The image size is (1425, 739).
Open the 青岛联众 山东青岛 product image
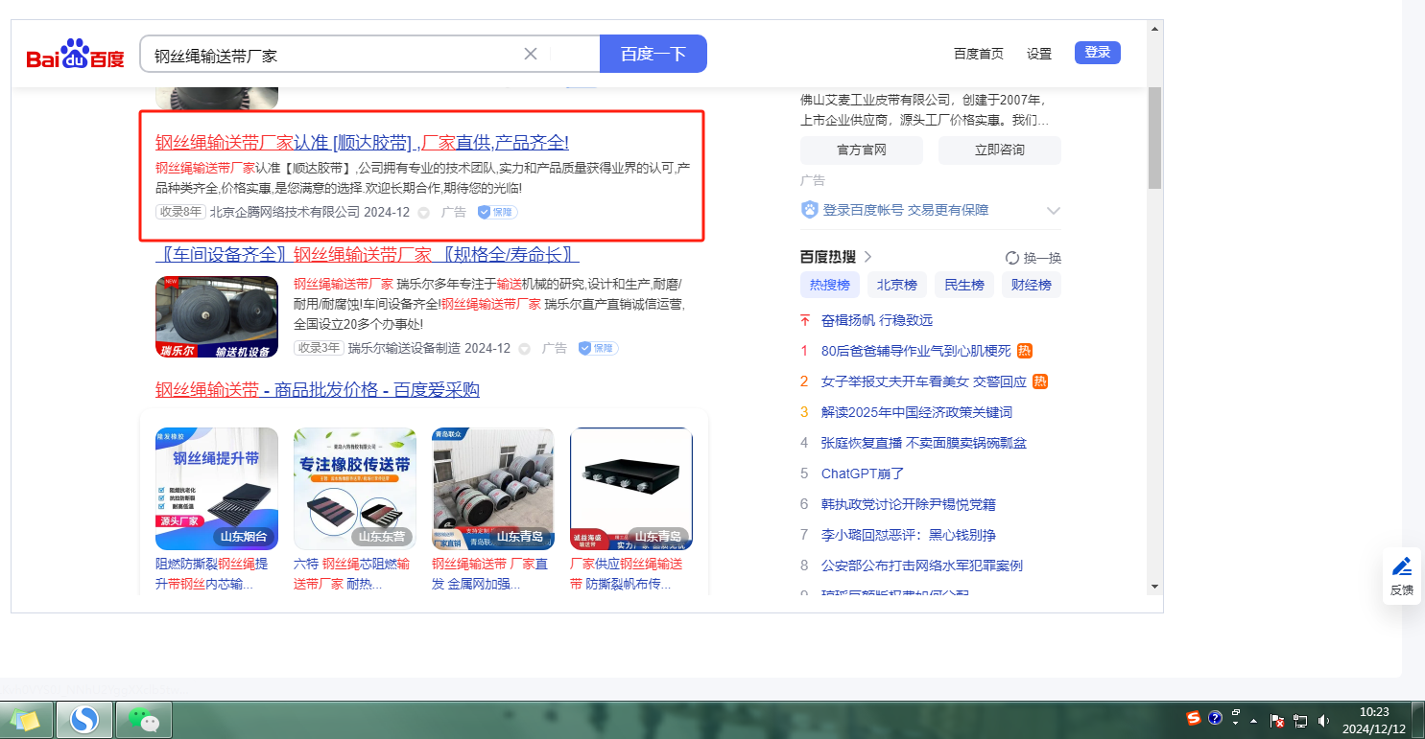coord(493,489)
